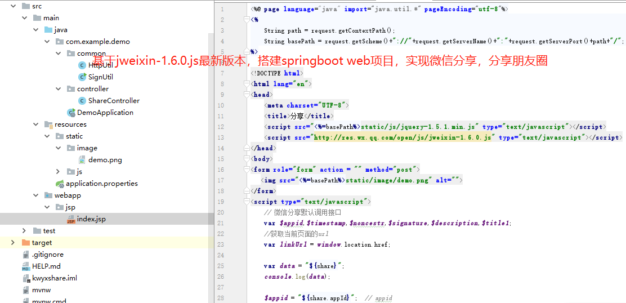The width and height of the screenshot is (626, 303).
Task: Collapse the jsp folder arrow
Action: pos(47,207)
